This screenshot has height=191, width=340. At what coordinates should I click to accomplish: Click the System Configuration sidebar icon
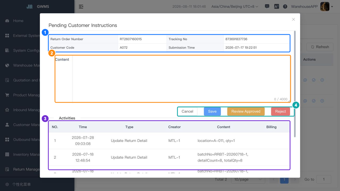point(7,50)
